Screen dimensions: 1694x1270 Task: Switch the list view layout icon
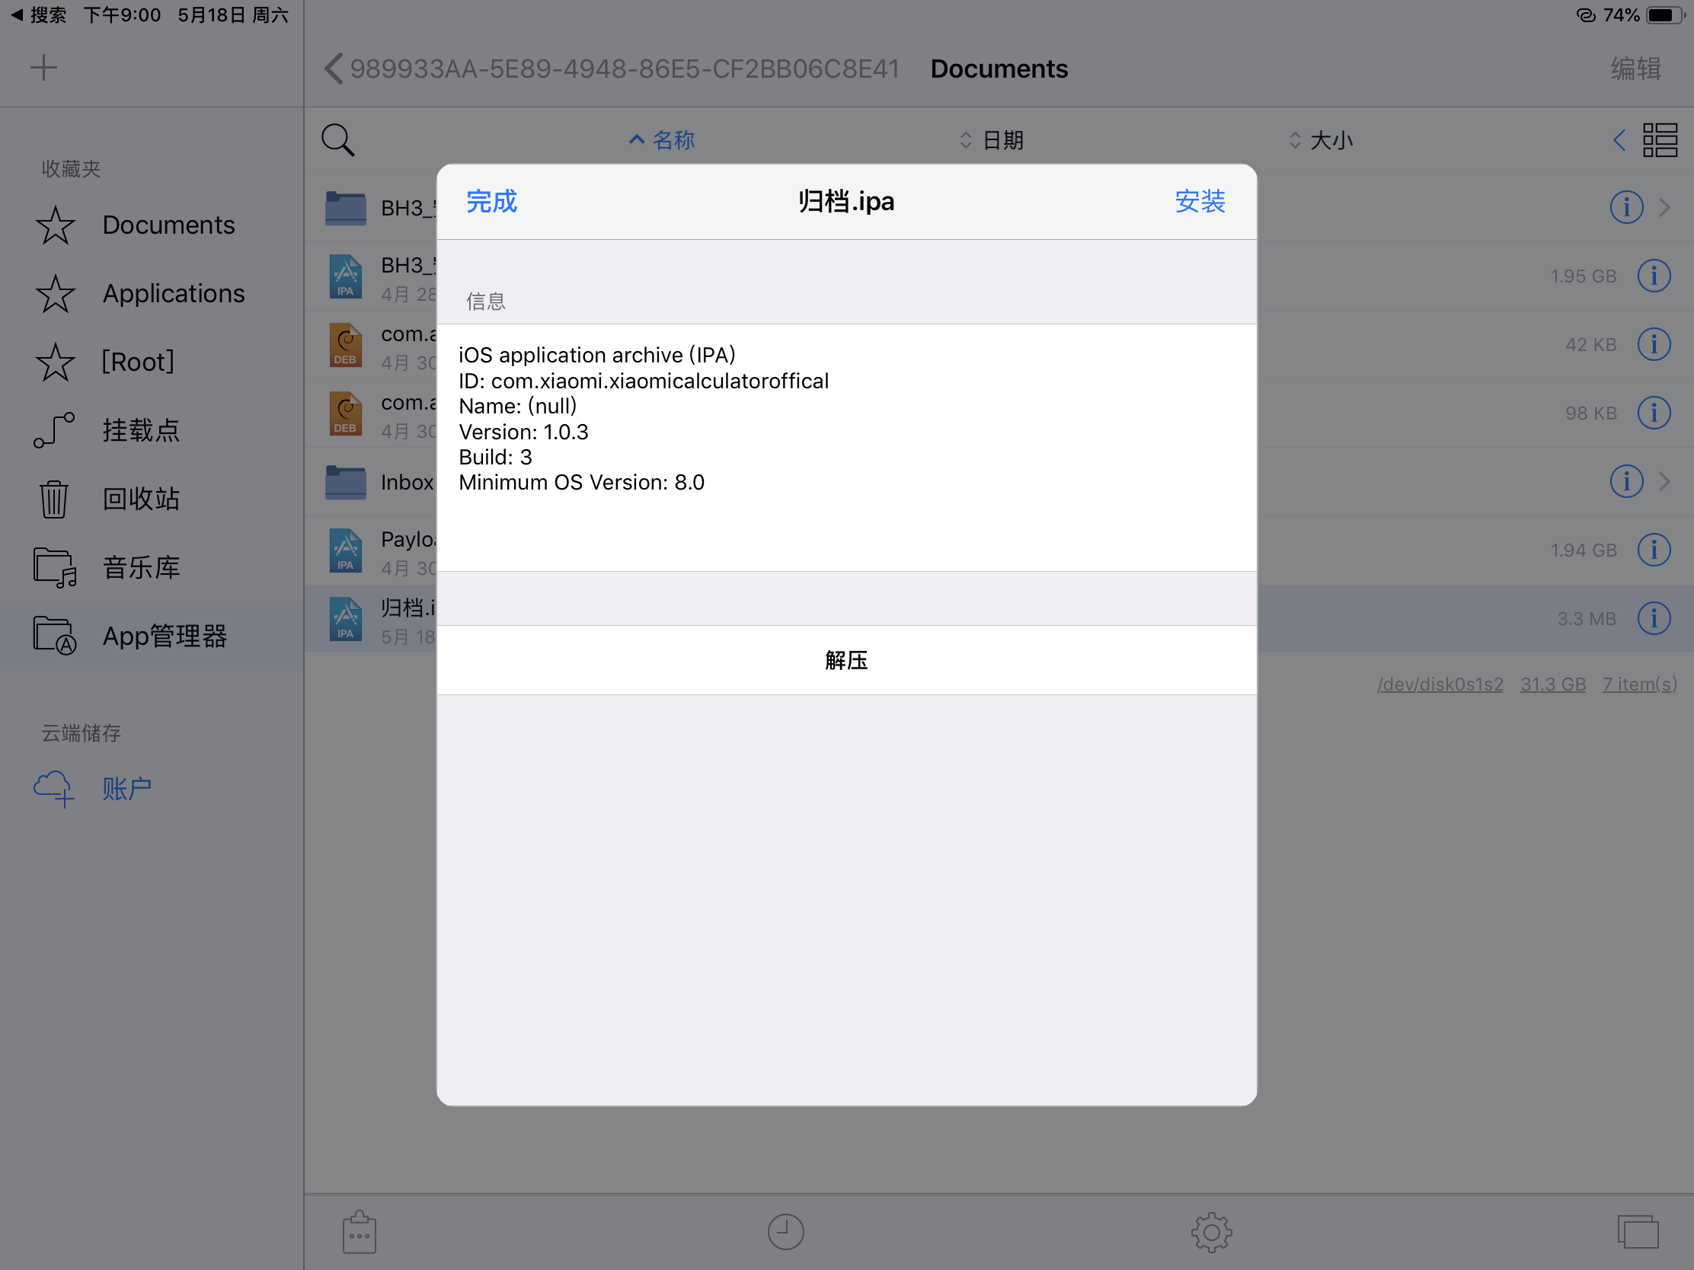pyautogui.click(x=1660, y=140)
